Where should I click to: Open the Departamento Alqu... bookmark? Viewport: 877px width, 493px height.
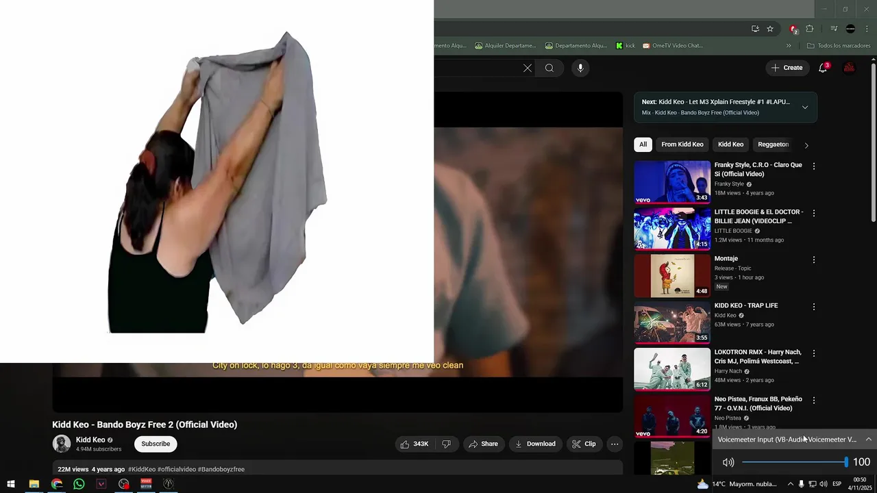(x=576, y=46)
